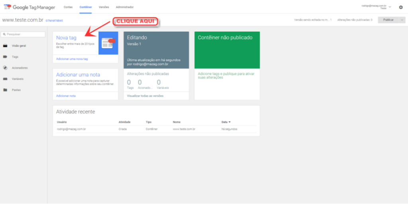Switch to the Contas tab
This screenshot has width=408, height=204.
tap(68, 7)
